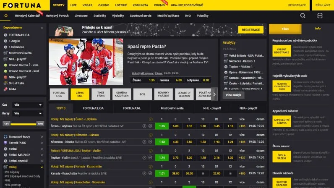Open the LIVE top menu item

(x=73, y=5)
